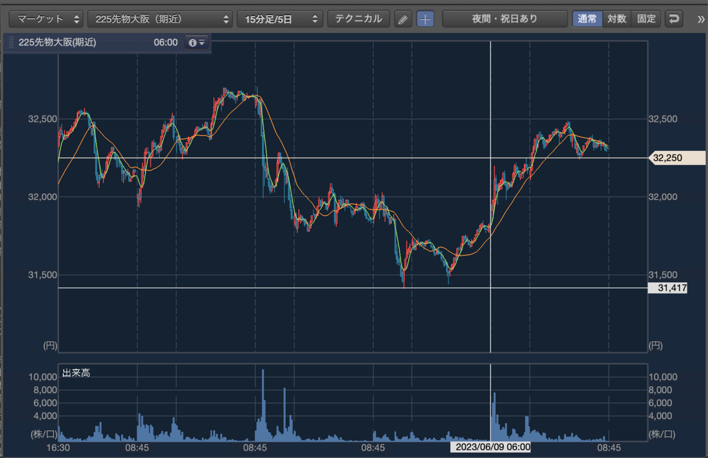The height and width of the screenshot is (458, 708).
Task: Click the left 31,500 axis value
Action: coord(42,275)
